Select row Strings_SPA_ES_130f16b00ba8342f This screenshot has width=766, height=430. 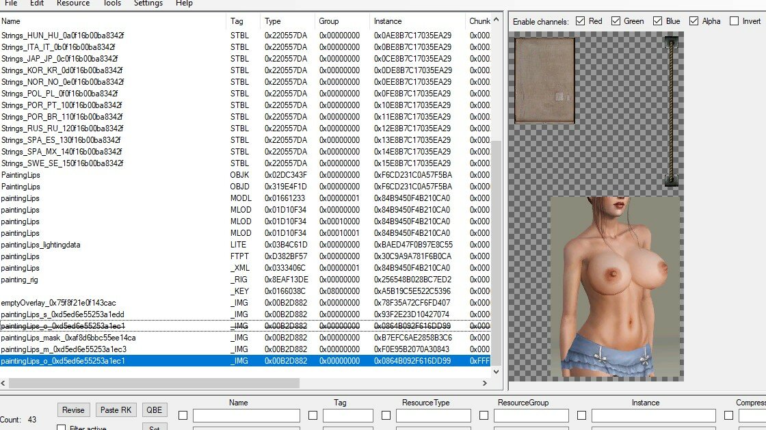(246, 140)
